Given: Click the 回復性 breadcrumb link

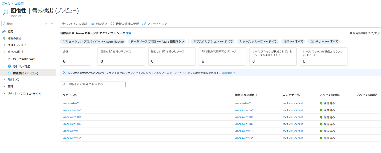Looking at the screenshot, I should [19, 4].
